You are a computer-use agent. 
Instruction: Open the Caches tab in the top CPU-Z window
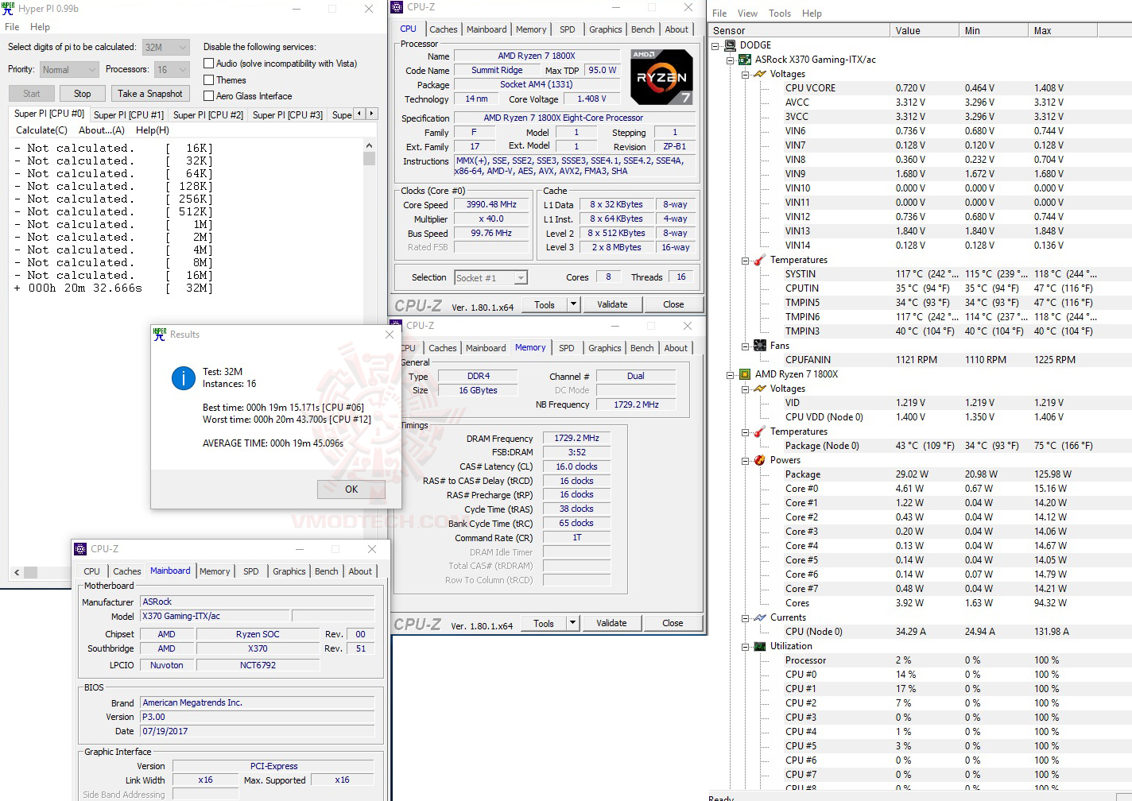(444, 29)
